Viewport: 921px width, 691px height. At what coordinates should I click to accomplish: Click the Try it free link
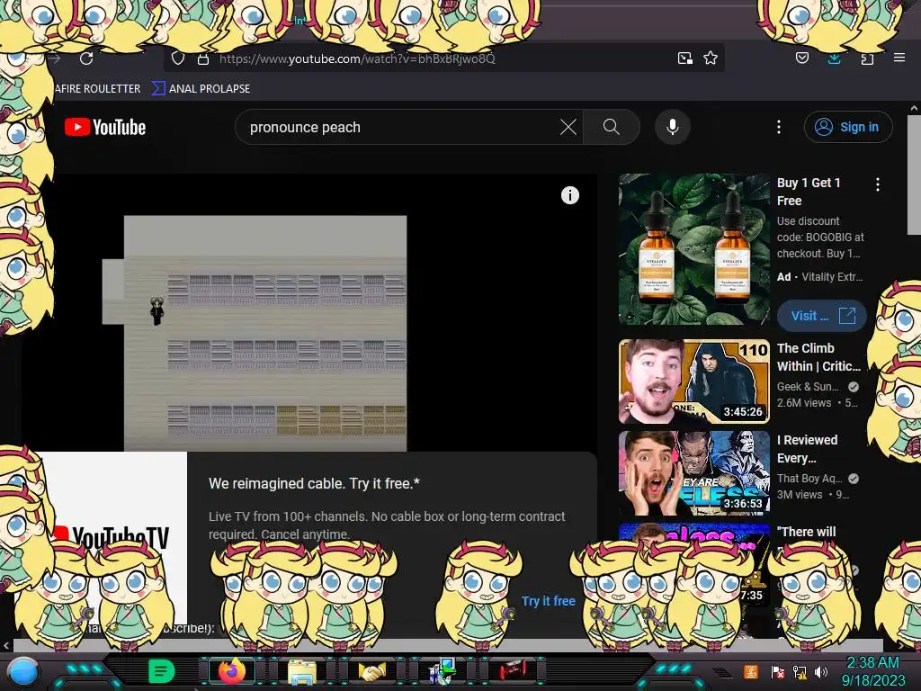point(548,601)
